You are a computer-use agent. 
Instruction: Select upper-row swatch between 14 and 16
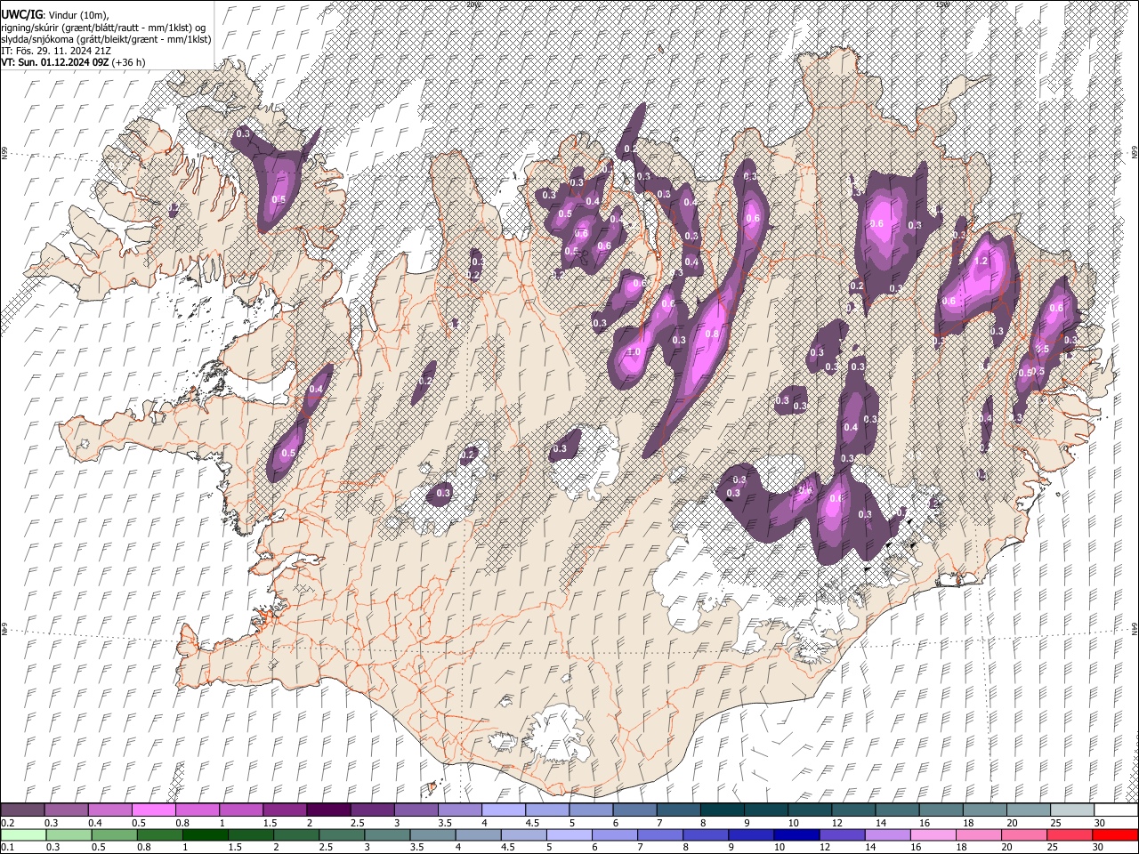[x=898, y=810]
